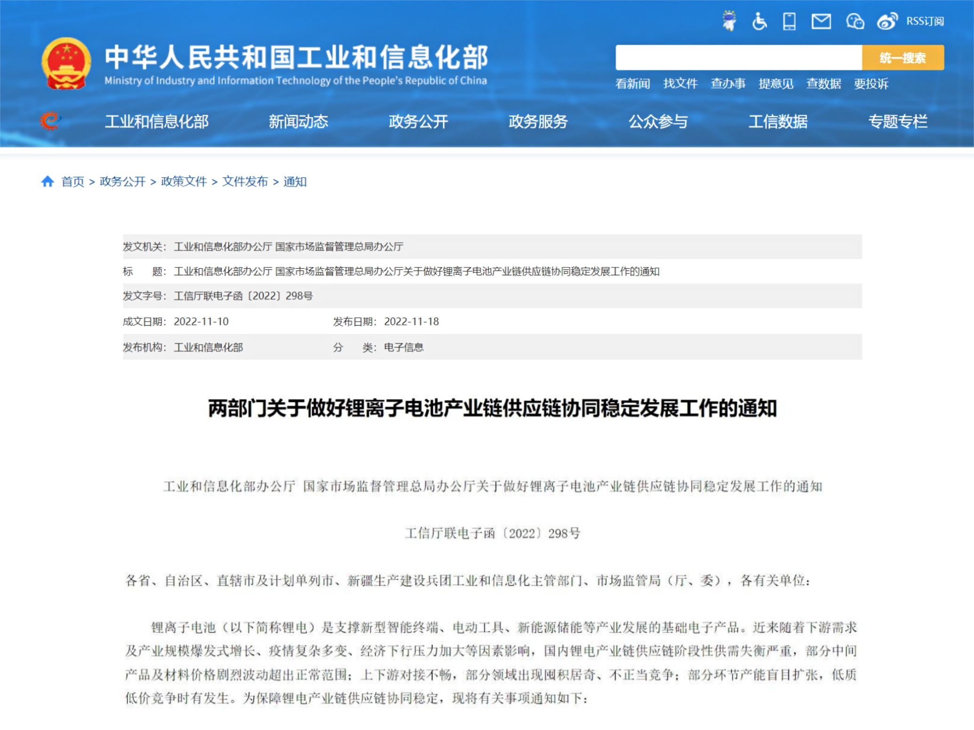Viewport: 974px width, 730px height.
Task: Open the 要投诉 quick link
Action: tap(871, 84)
